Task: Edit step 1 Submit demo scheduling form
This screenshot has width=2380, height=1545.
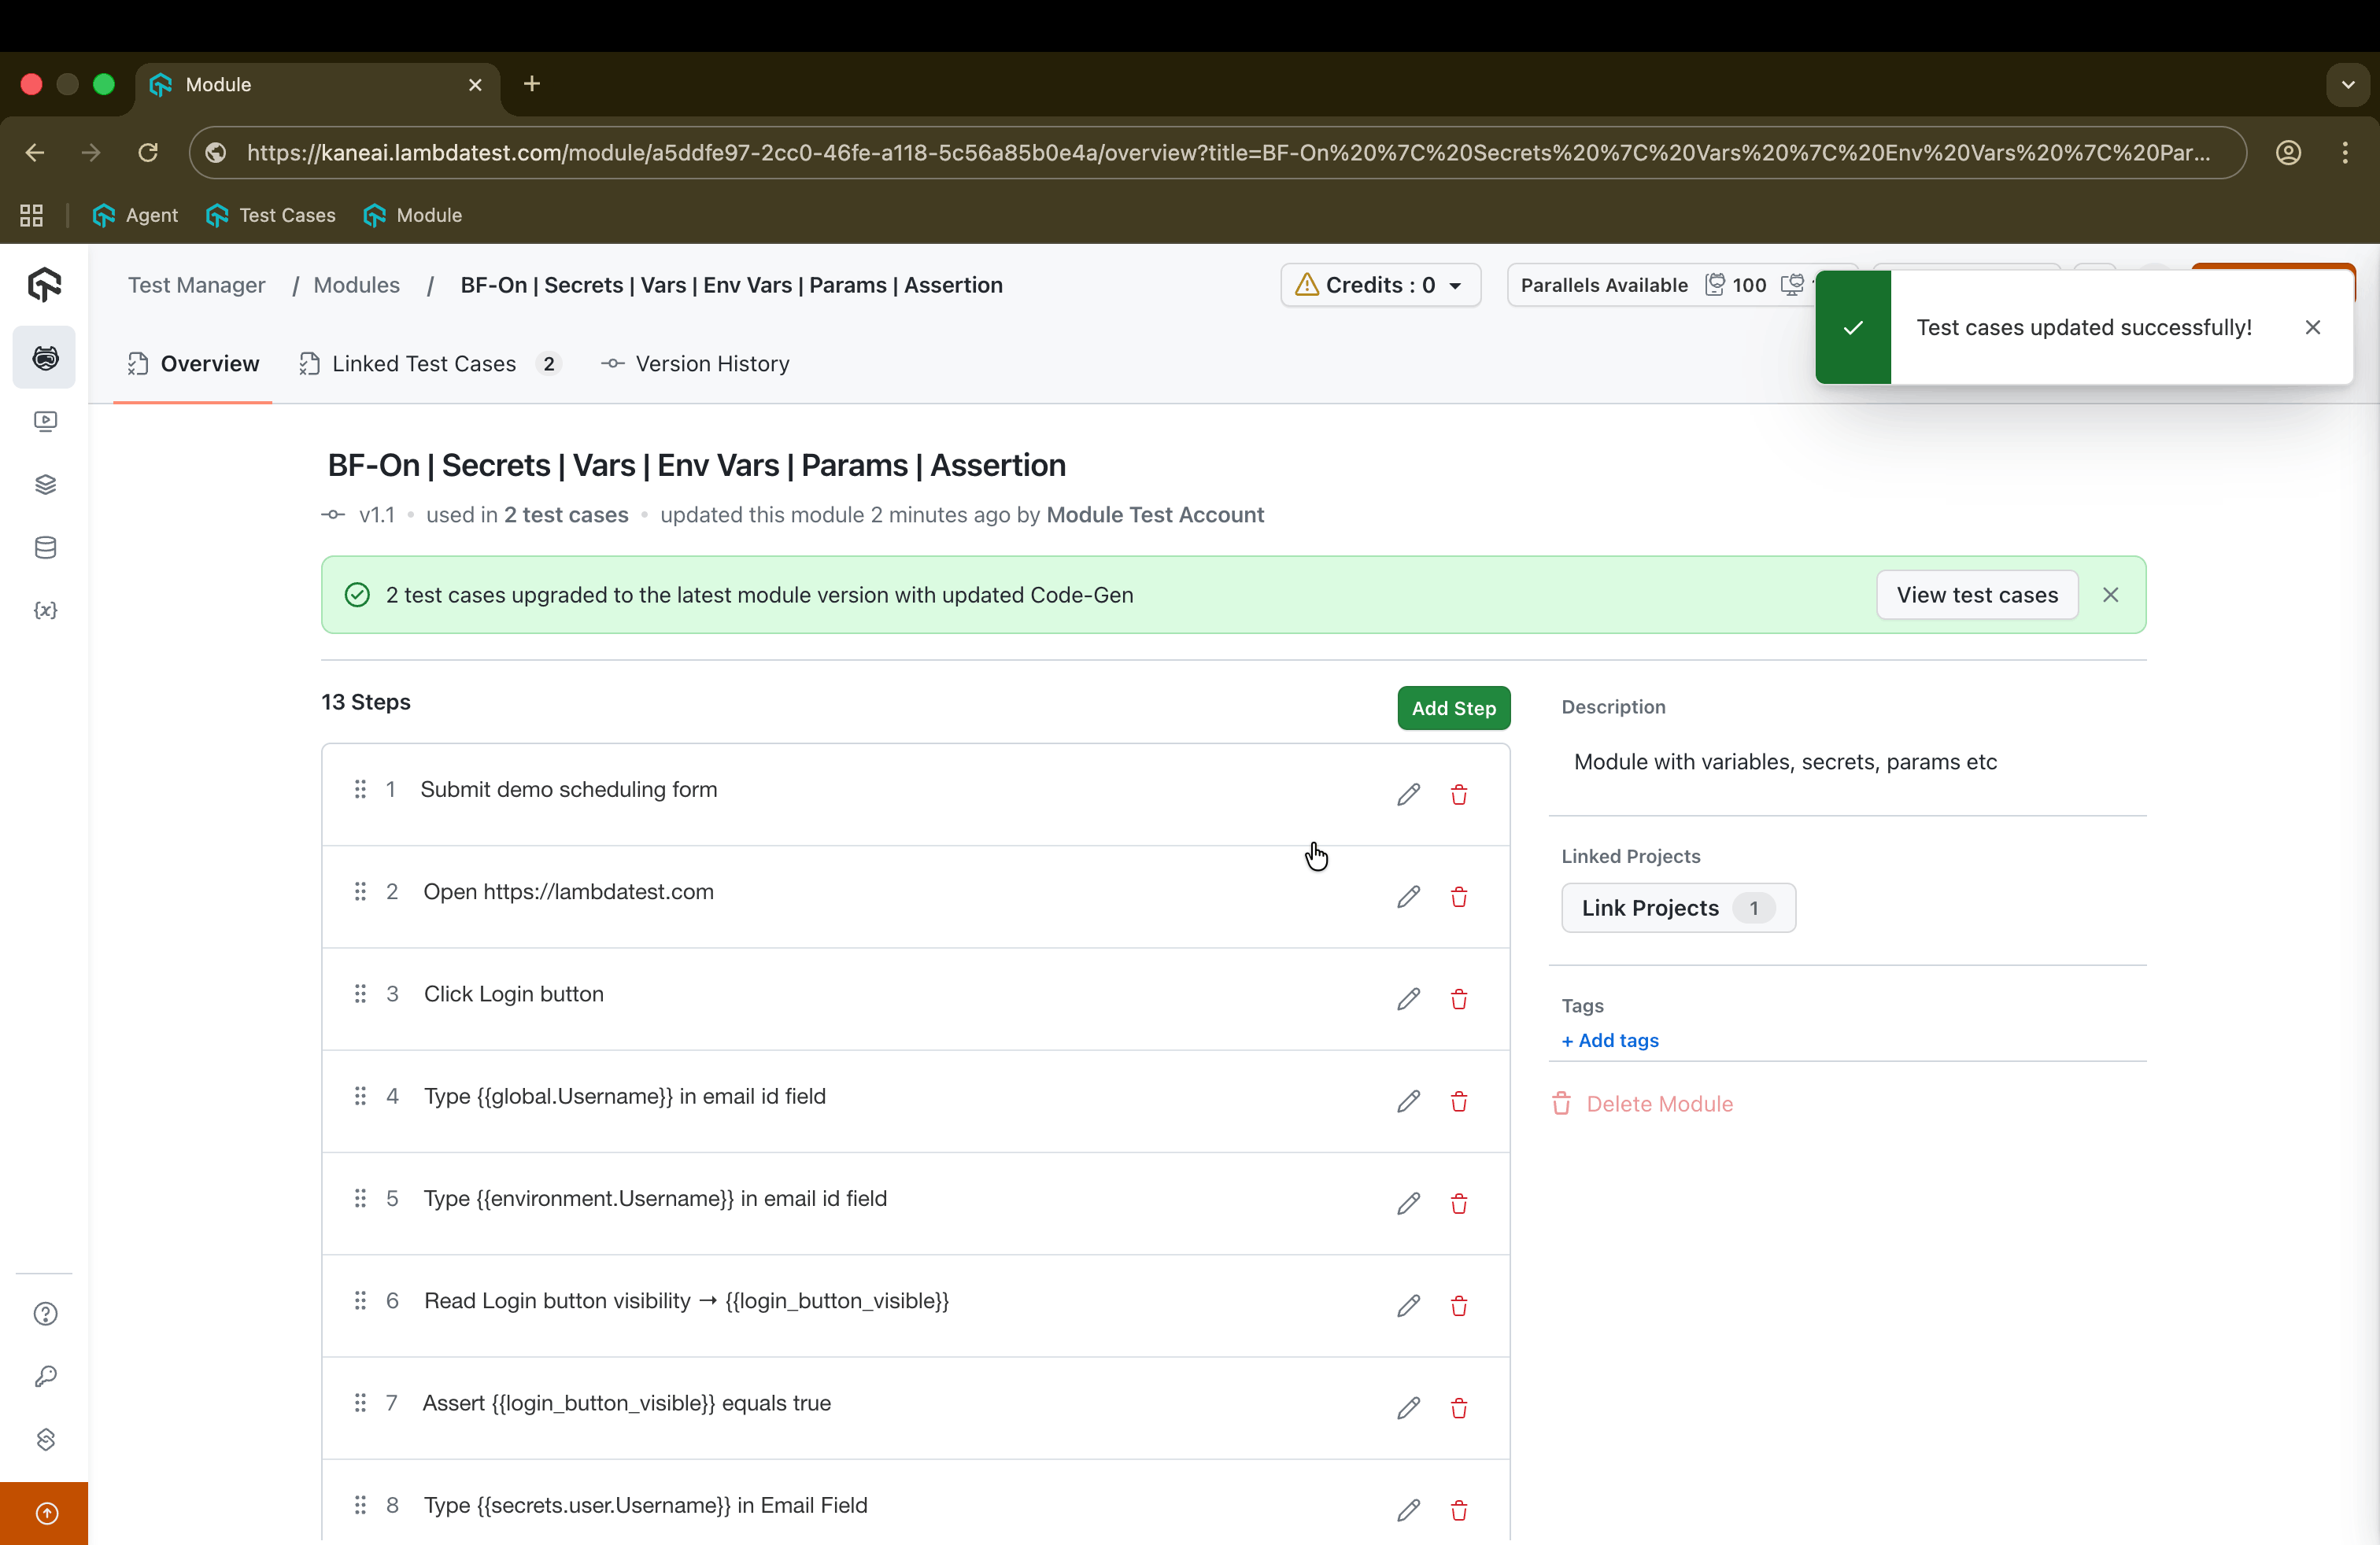Action: pyautogui.click(x=1408, y=795)
